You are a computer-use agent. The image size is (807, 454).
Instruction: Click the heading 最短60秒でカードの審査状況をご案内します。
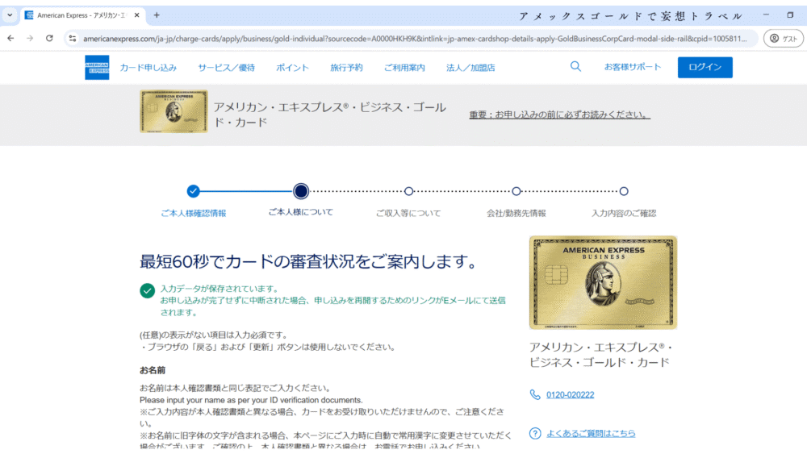310,262
